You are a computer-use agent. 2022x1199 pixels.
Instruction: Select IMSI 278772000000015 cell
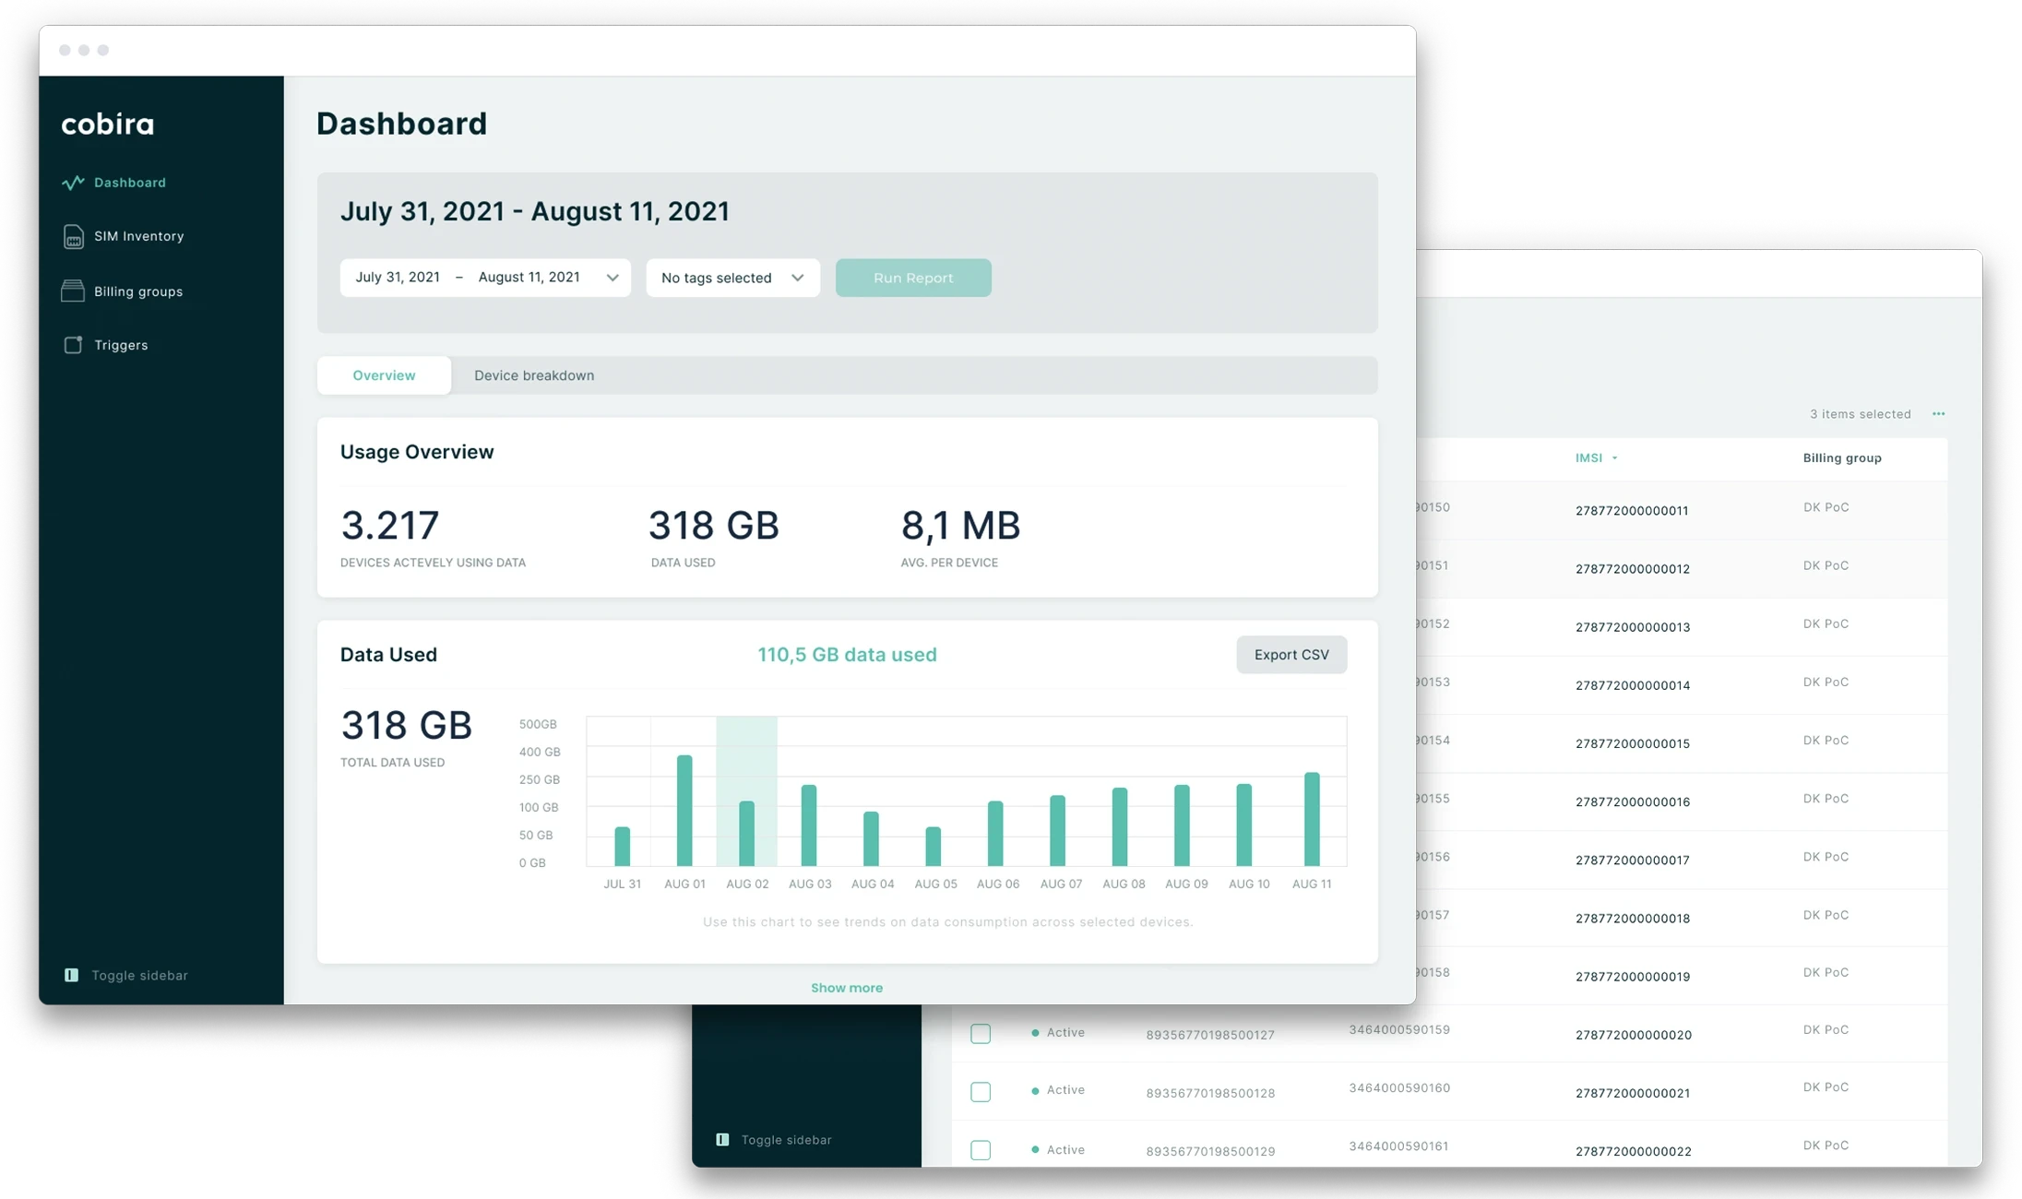(x=1632, y=743)
